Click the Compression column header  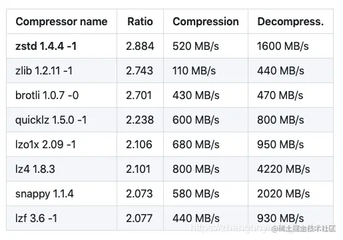click(206, 22)
